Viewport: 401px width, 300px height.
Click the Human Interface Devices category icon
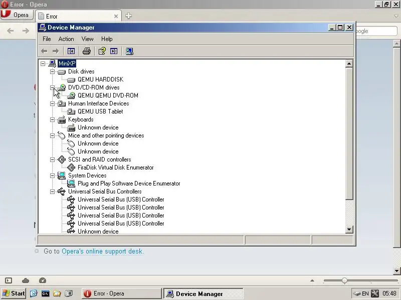[62, 103]
